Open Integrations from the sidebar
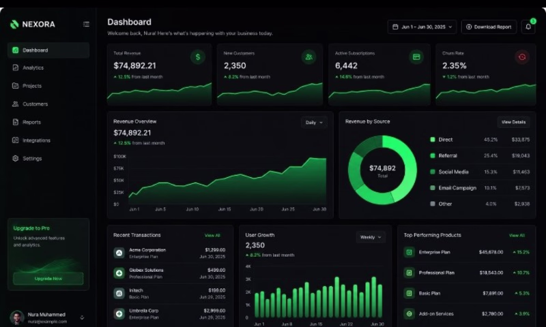 tap(48, 140)
